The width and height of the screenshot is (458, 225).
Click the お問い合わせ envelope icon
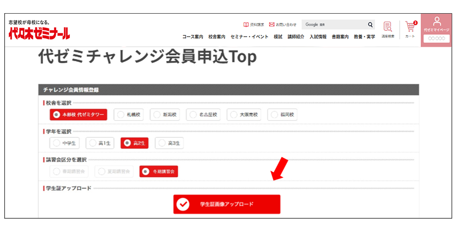click(x=272, y=25)
